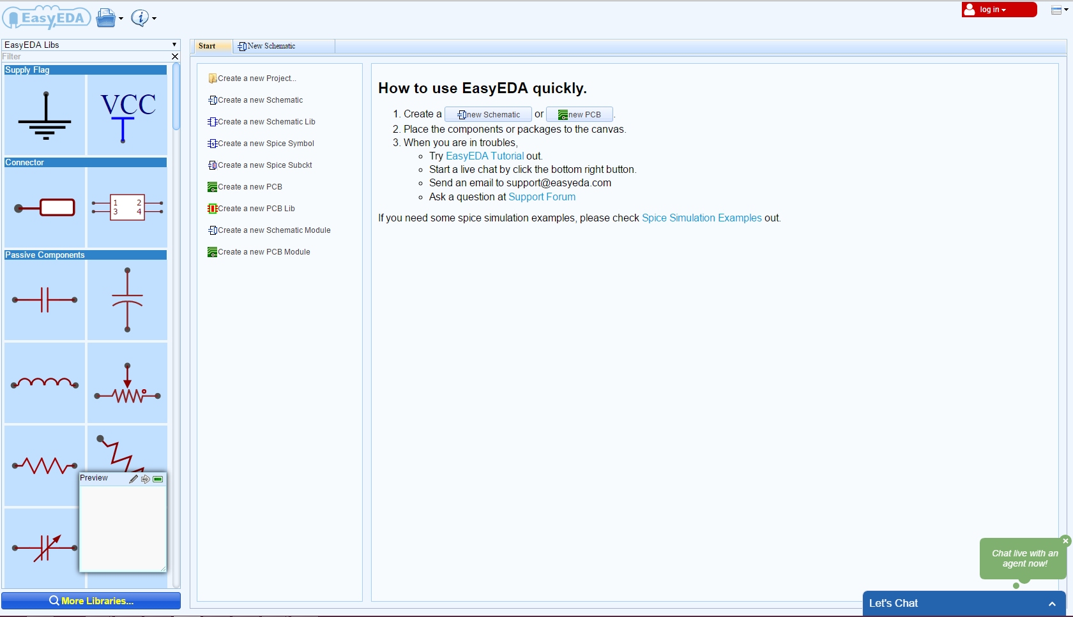Click Create a new Schematic Module
1073x617 pixels.
tap(270, 230)
